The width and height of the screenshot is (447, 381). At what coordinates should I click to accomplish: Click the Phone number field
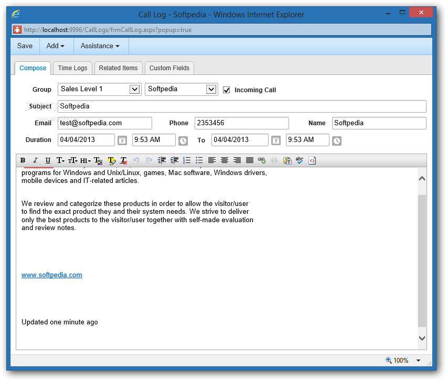tap(242, 123)
